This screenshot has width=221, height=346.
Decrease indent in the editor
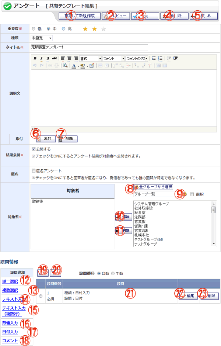pyautogui.click(x=169, y=58)
